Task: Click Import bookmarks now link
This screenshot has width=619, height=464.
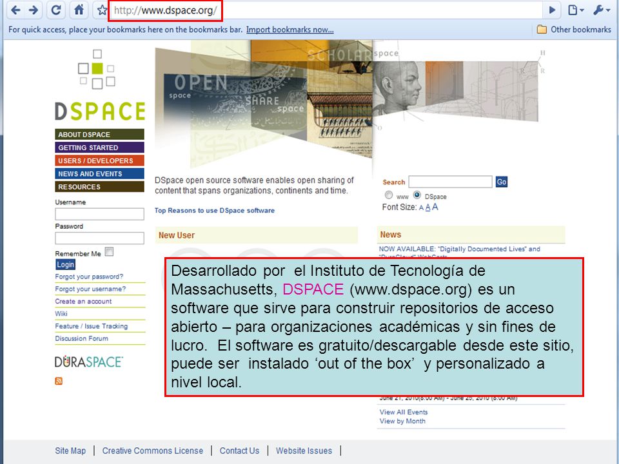Action: [x=290, y=30]
